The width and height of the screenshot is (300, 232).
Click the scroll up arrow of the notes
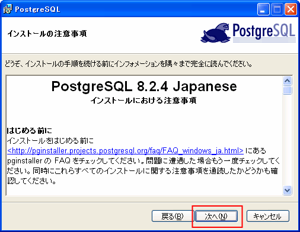287,80
